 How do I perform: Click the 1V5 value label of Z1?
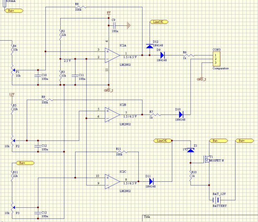185,150
